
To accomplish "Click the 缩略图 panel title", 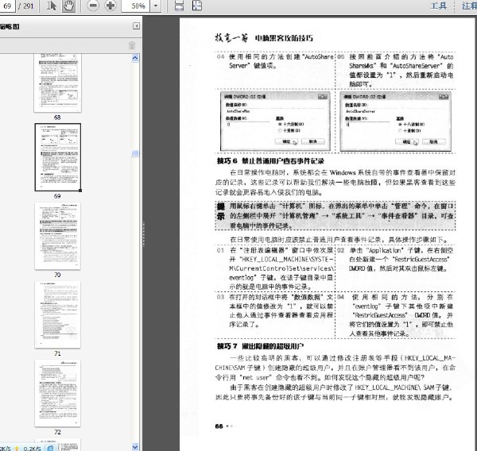I will (x=9, y=26).
